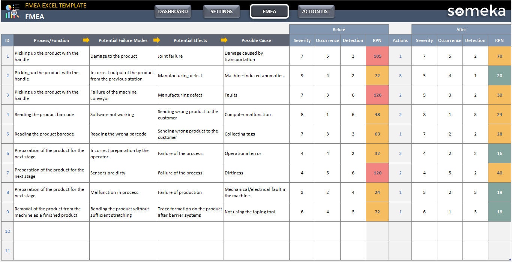
Task: Click the 'Damage to the product' failure mode cell
Action: pos(123,56)
